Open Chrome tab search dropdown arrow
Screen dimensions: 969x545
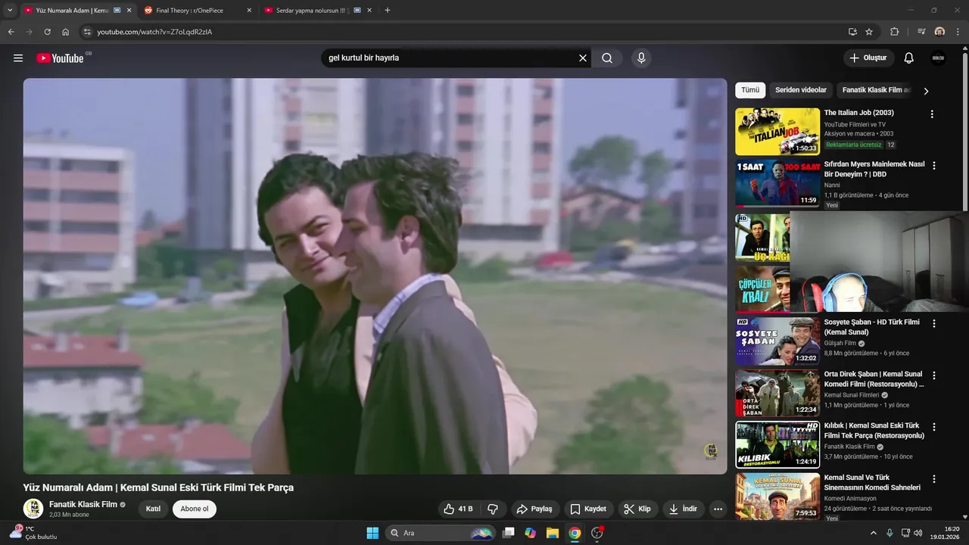[x=10, y=11]
